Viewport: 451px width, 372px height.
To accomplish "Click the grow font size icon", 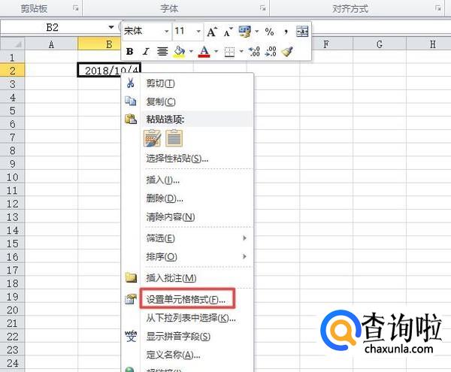I will pos(212,32).
